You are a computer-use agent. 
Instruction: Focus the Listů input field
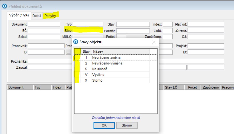click(x=168, y=31)
